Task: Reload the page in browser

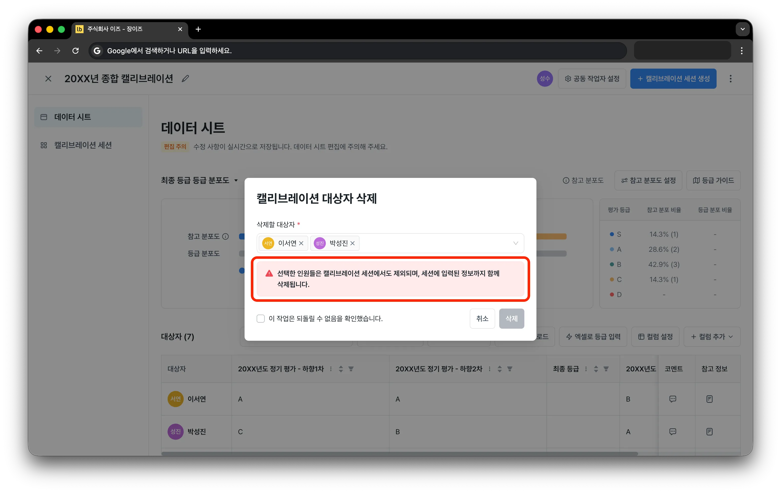Action: click(75, 51)
